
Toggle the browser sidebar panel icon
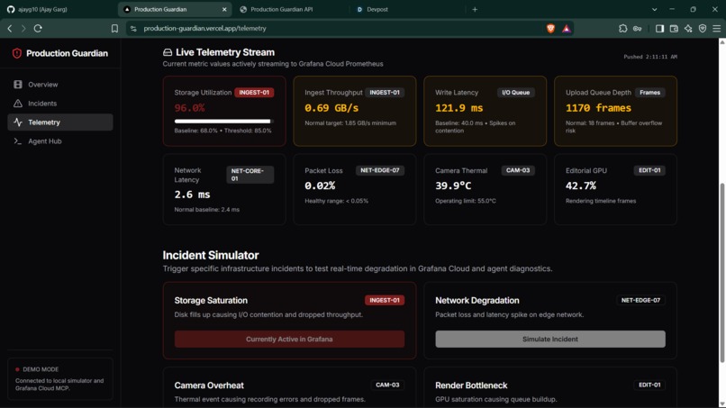(659, 29)
